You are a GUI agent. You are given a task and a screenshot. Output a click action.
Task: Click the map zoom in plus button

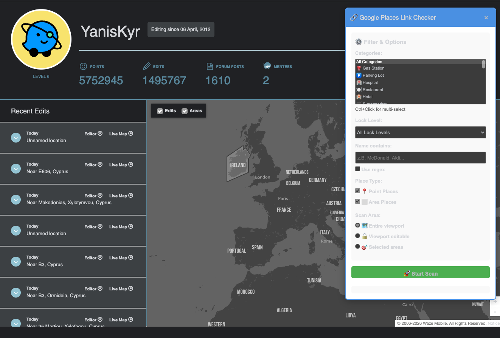tap(495, 301)
